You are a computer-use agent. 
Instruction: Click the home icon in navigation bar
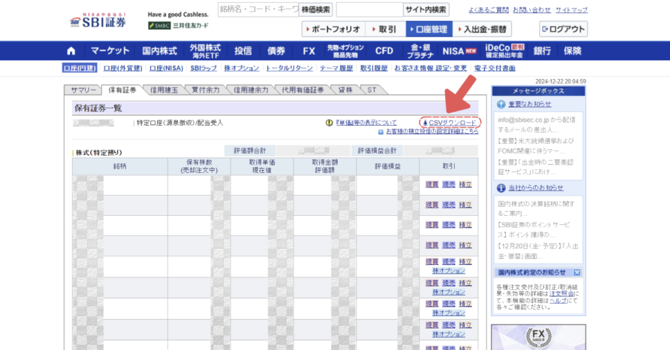coord(71,51)
